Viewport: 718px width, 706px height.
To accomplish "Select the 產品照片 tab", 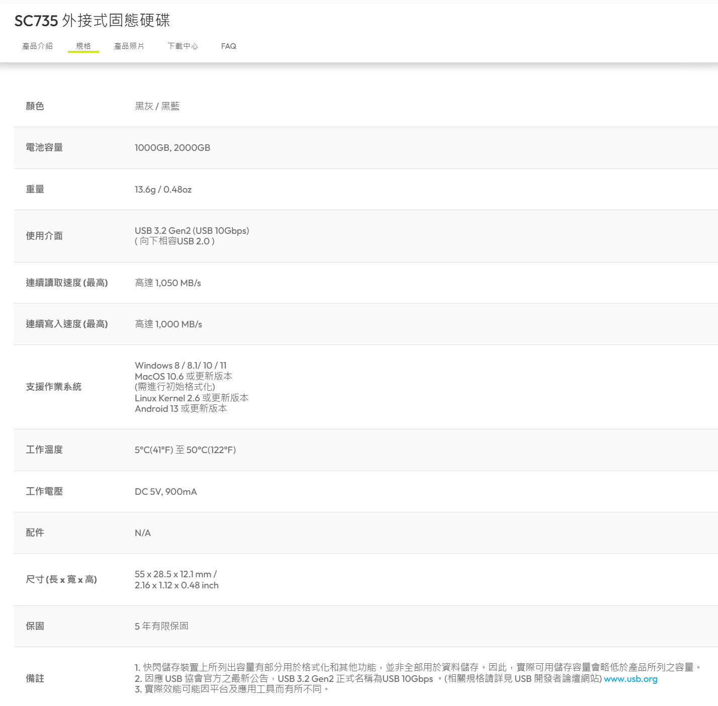I will pos(130,46).
